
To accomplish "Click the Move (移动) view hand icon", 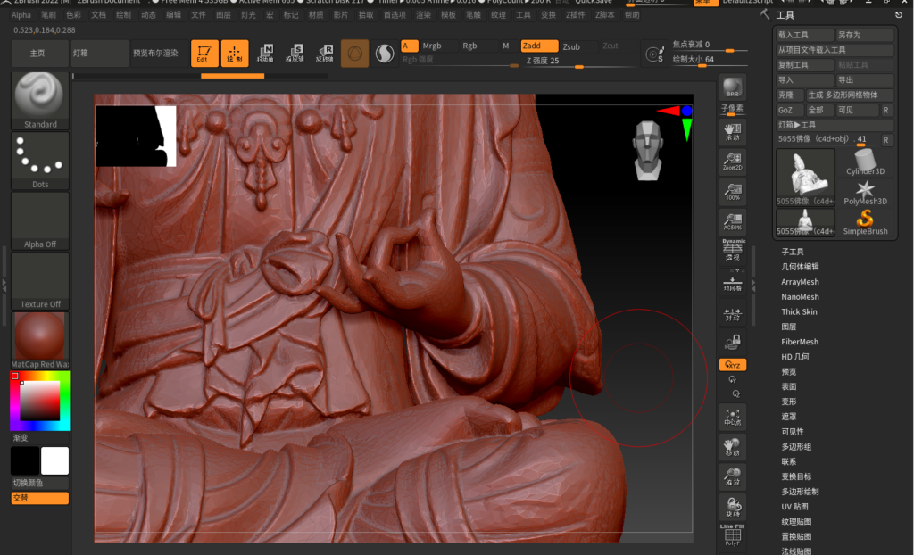I will (732, 447).
